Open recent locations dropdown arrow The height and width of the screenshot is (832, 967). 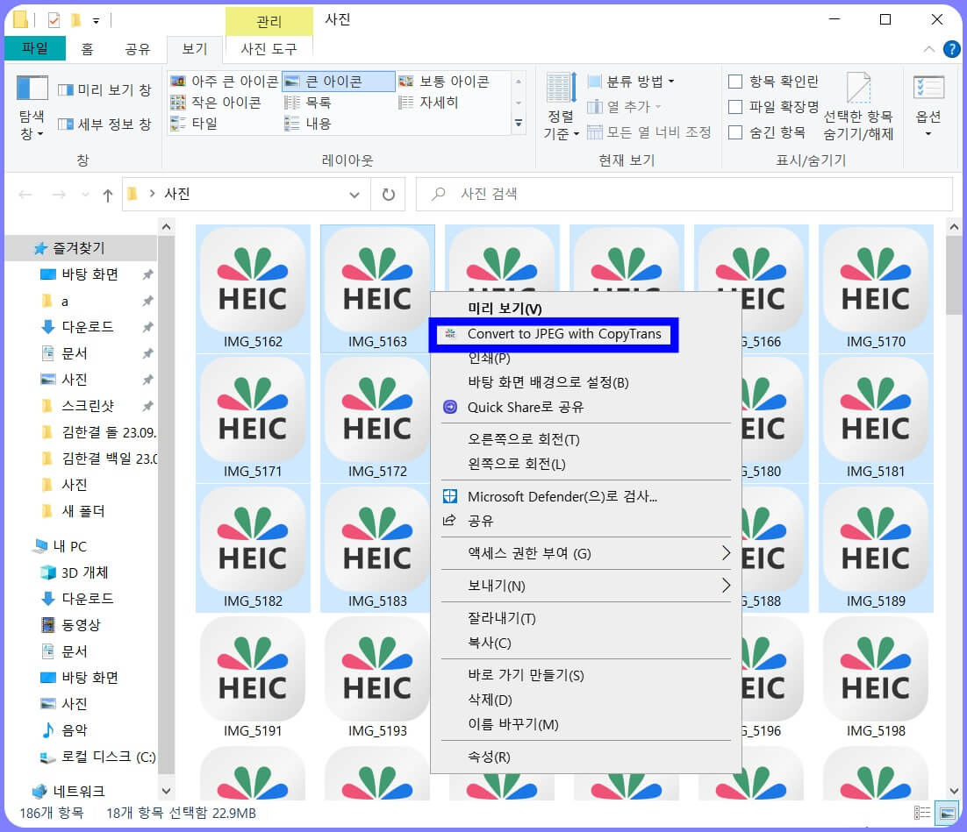(85, 196)
